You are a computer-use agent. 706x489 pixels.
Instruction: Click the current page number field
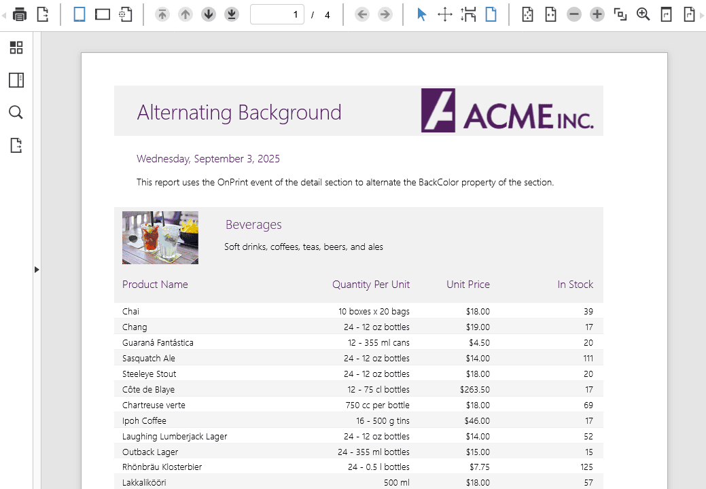pyautogui.click(x=277, y=14)
